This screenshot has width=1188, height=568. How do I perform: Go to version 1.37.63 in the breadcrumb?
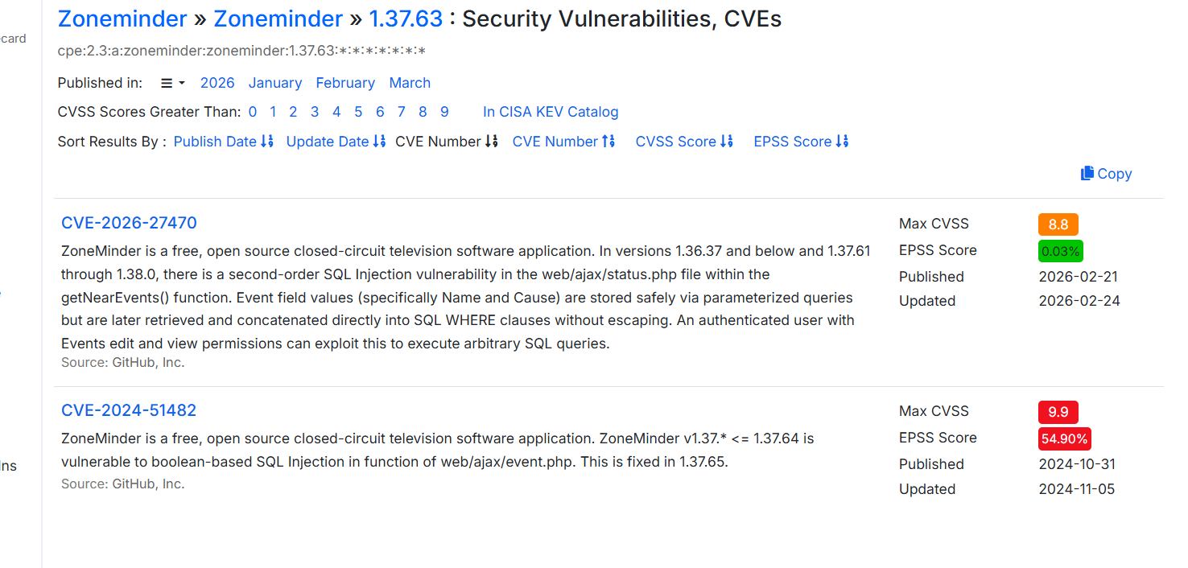(406, 19)
